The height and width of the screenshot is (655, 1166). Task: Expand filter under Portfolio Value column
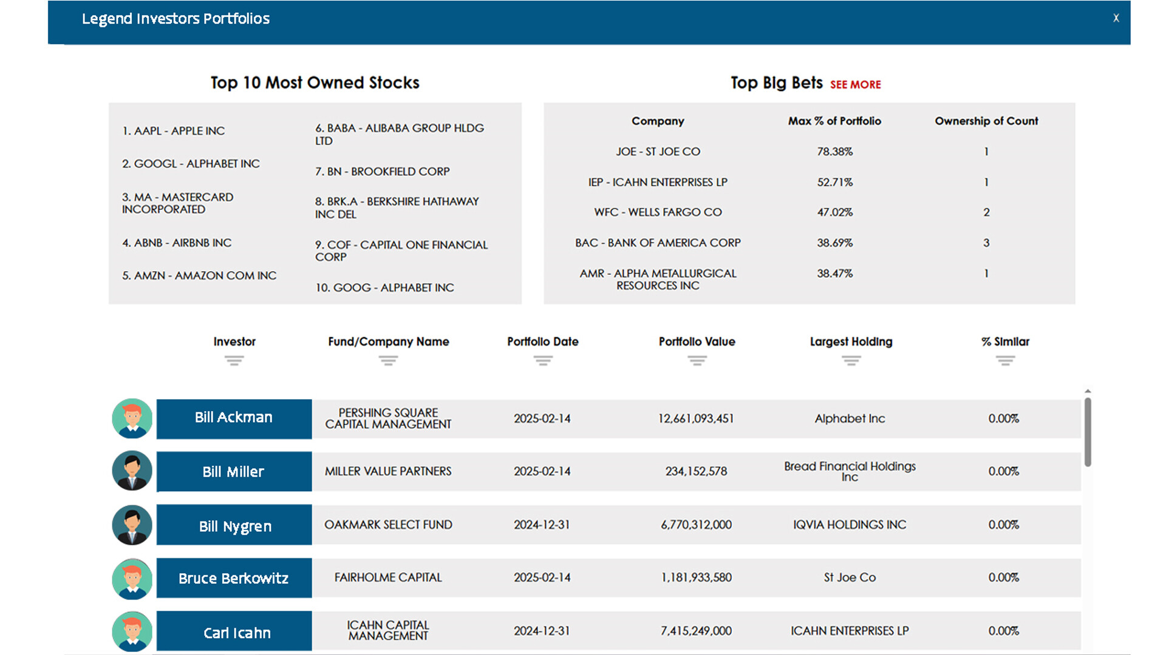pos(697,361)
